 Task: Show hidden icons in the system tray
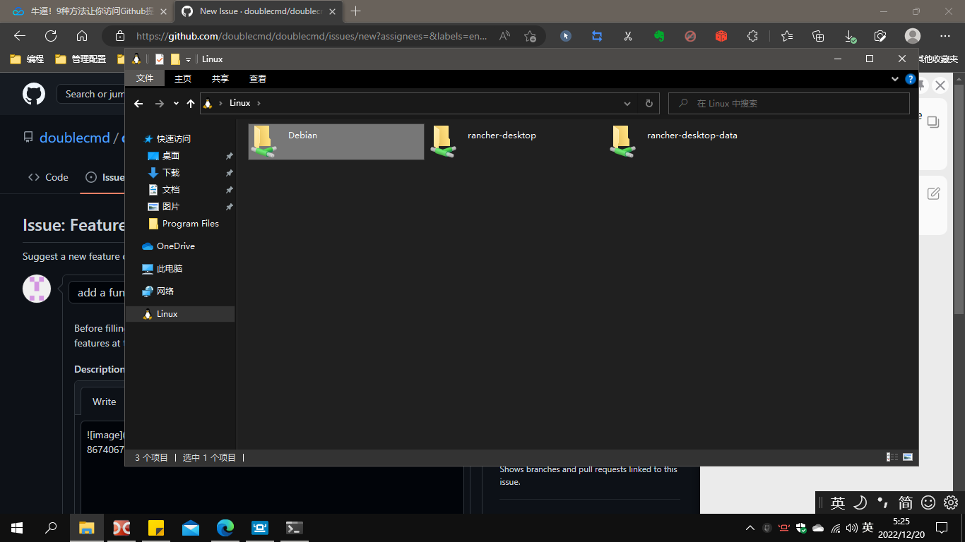750,528
